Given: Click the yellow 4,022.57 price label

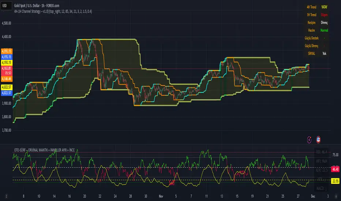Looking at the screenshot, I should 7,87.
